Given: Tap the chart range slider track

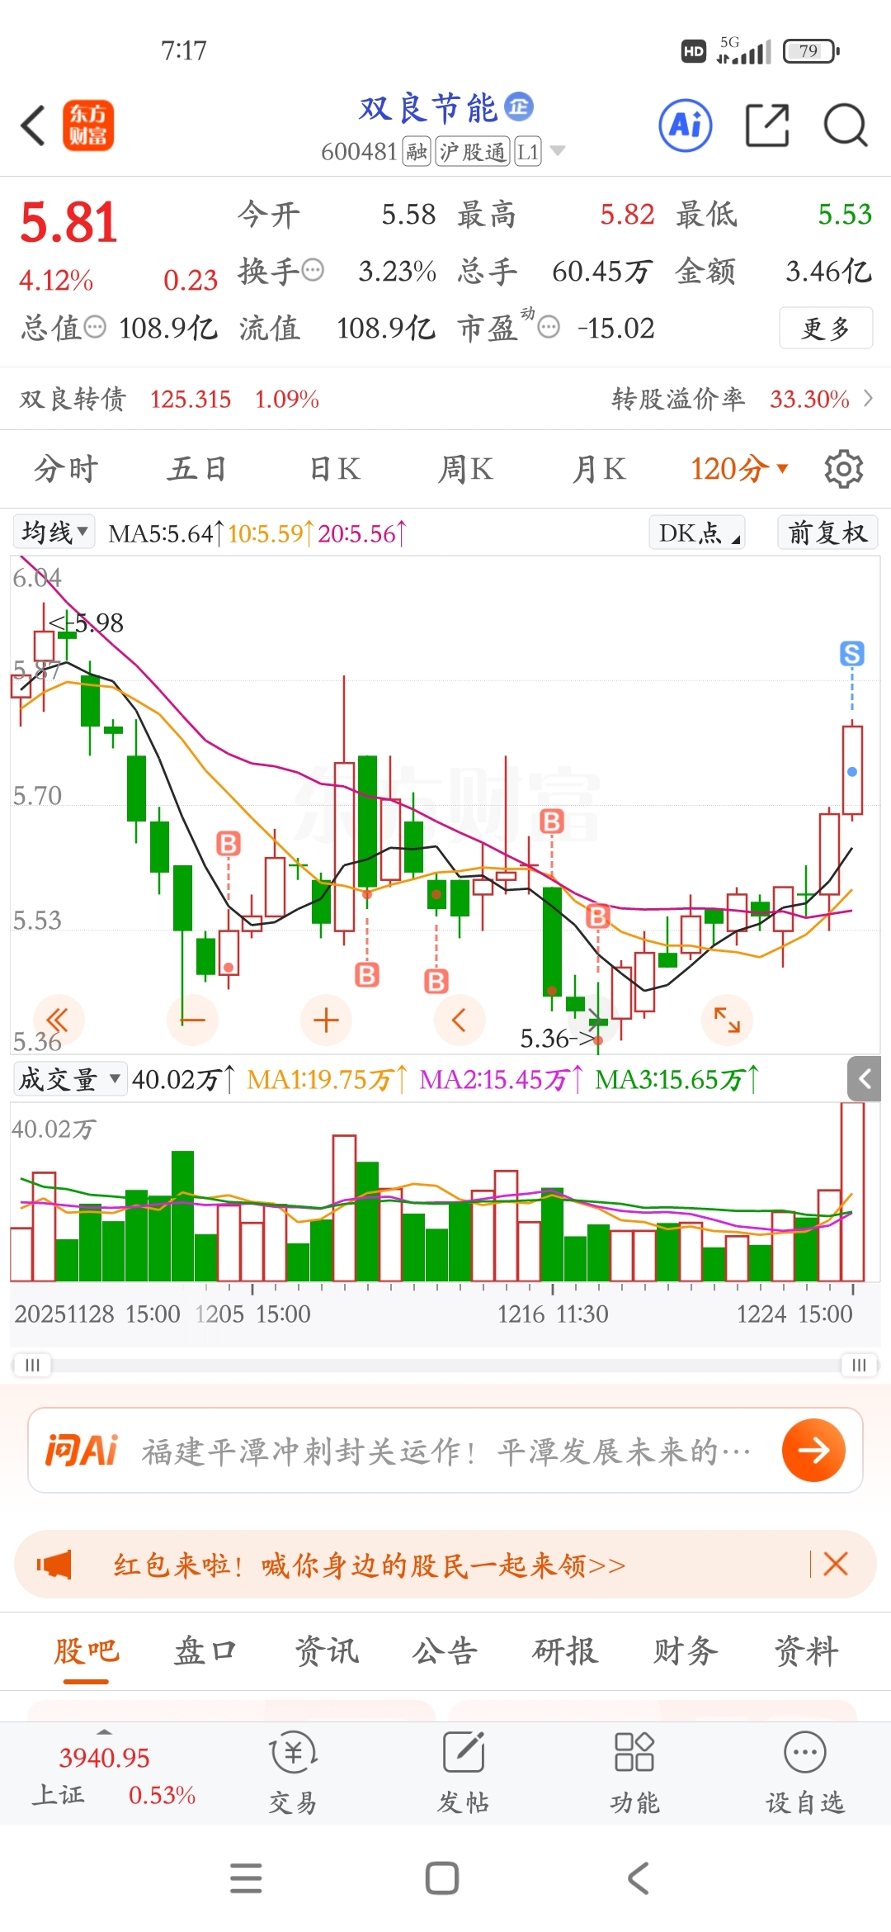Looking at the screenshot, I should (x=445, y=1365).
